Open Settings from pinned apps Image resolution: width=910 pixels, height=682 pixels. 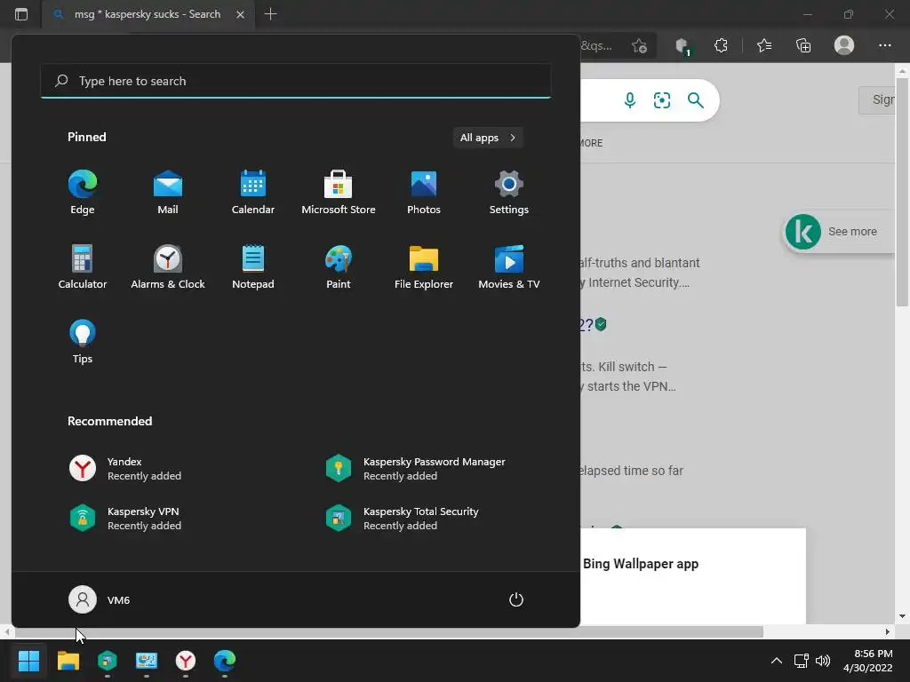coord(509,193)
